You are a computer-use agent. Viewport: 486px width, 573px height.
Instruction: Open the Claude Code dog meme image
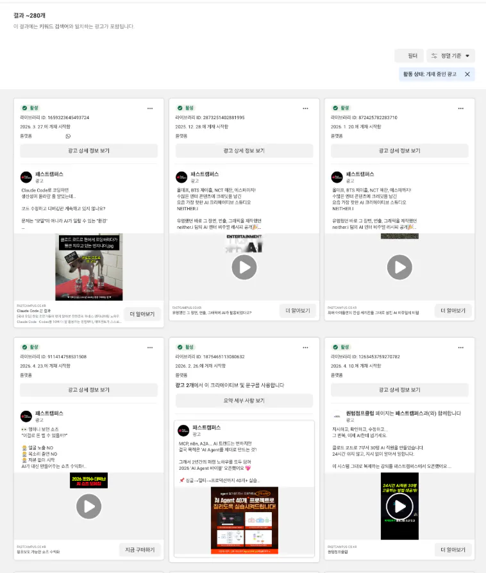coord(89,267)
